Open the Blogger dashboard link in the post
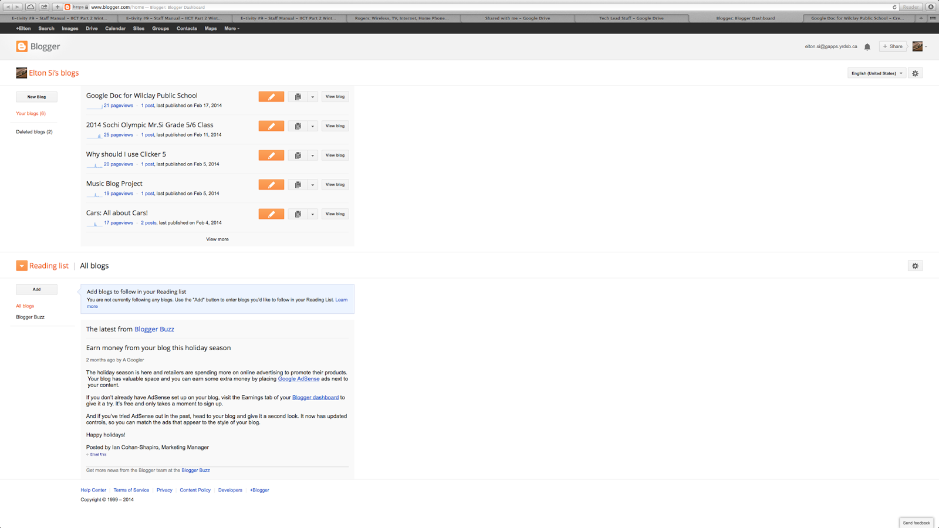939x528 pixels. pyautogui.click(x=315, y=398)
